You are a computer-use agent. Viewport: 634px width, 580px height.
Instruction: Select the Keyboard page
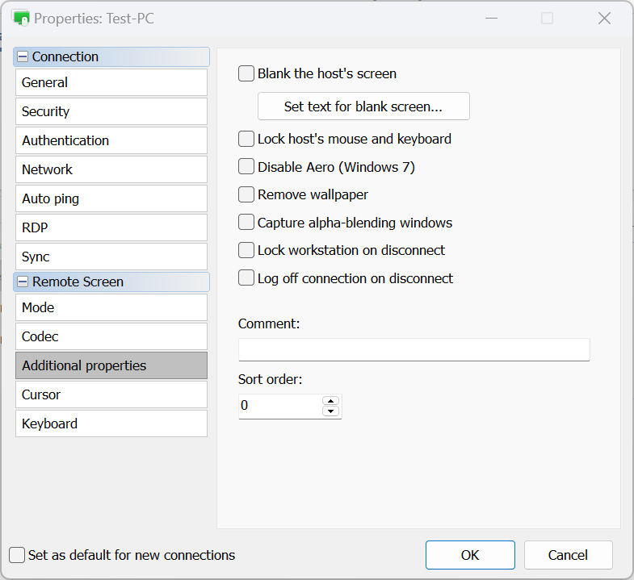pos(111,424)
